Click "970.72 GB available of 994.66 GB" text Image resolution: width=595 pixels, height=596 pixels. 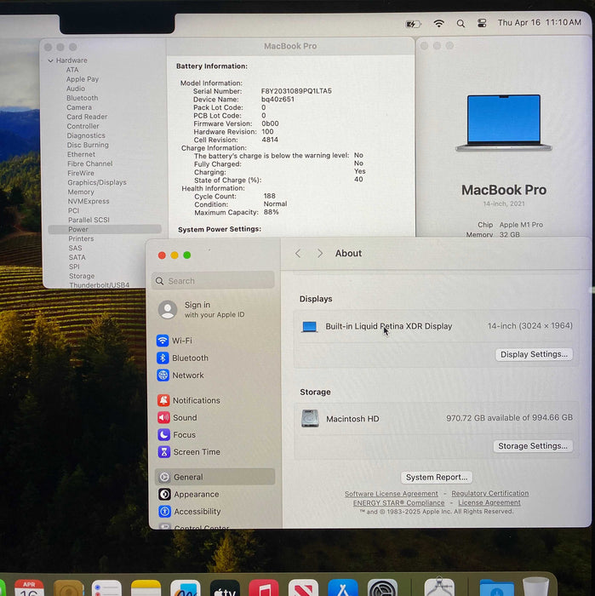click(x=510, y=418)
